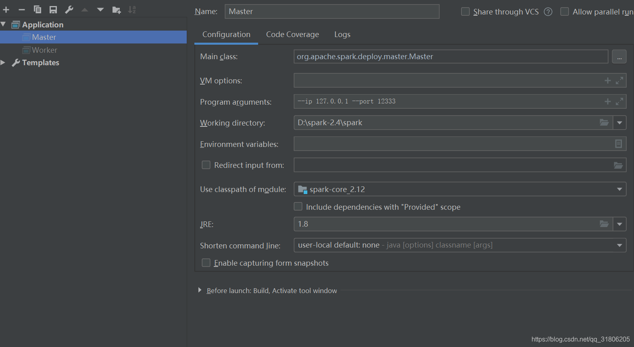Check Include dependencies with Provided scope
Image resolution: width=634 pixels, height=347 pixels.
(x=298, y=207)
